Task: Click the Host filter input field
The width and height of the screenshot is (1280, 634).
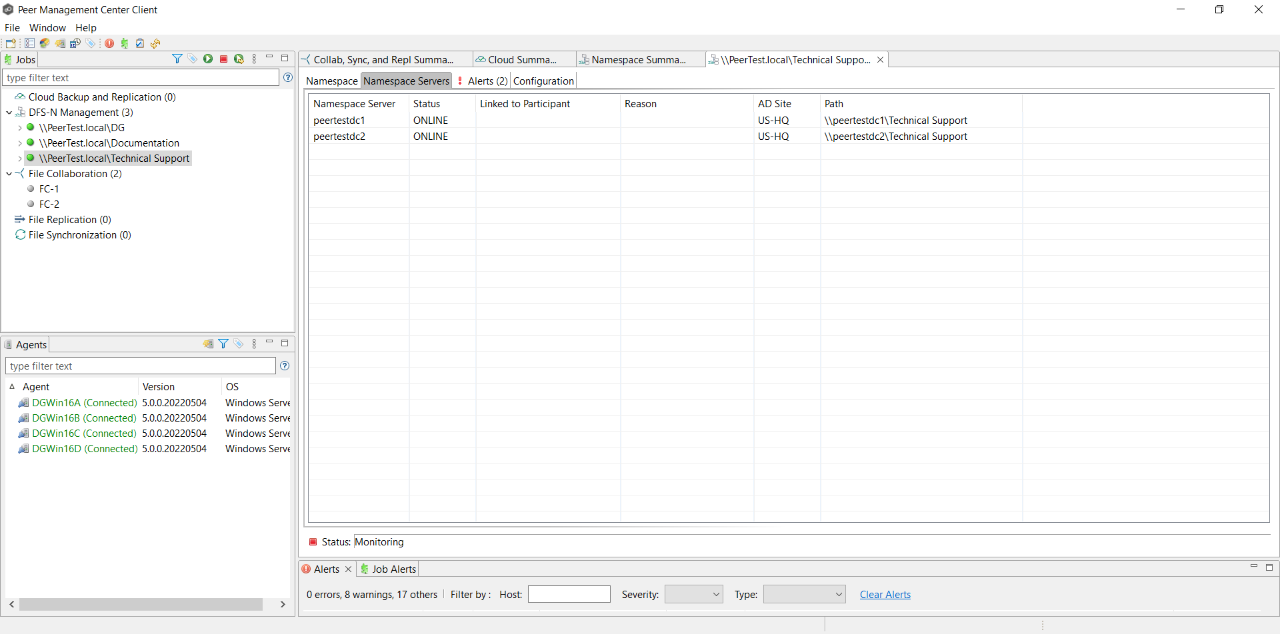Action: [x=569, y=594]
